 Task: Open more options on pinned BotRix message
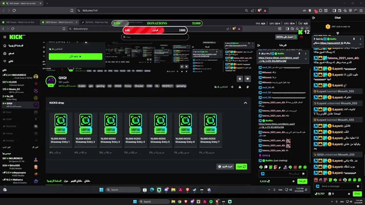pyautogui.click(x=360, y=39)
